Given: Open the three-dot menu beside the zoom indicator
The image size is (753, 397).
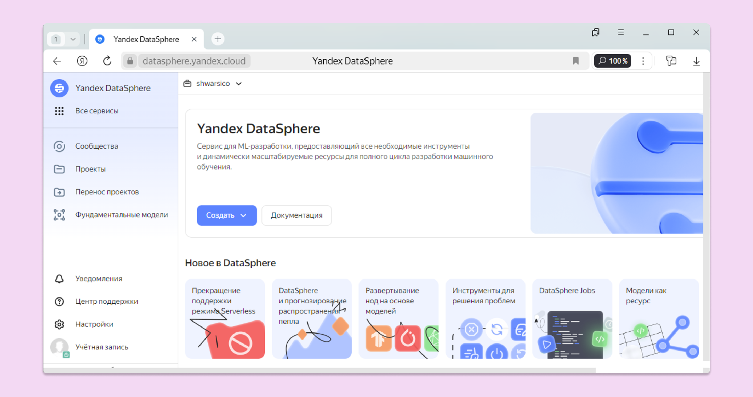Looking at the screenshot, I should [x=643, y=61].
